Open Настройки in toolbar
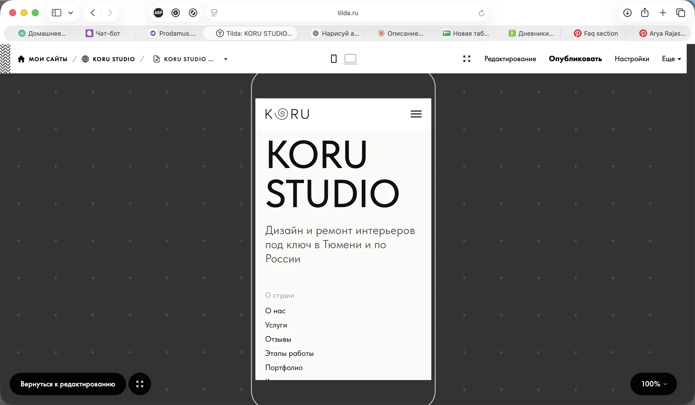Screen dimensions: 695x405 pyautogui.click(x=632, y=59)
